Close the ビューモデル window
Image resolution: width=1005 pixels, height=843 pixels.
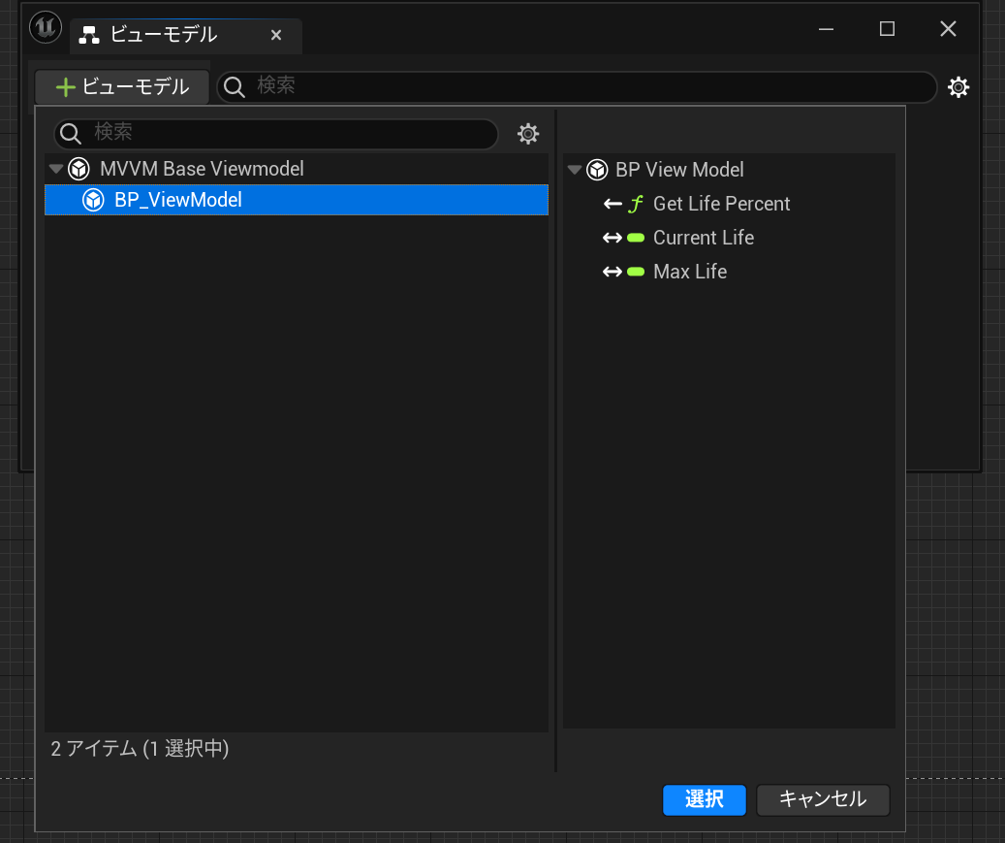948,29
